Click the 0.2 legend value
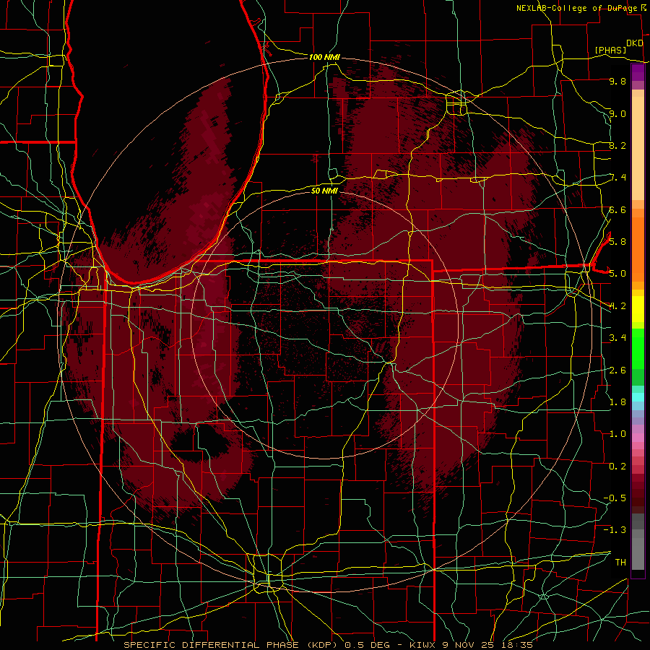This screenshot has width=650, height=650. [617, 467]
